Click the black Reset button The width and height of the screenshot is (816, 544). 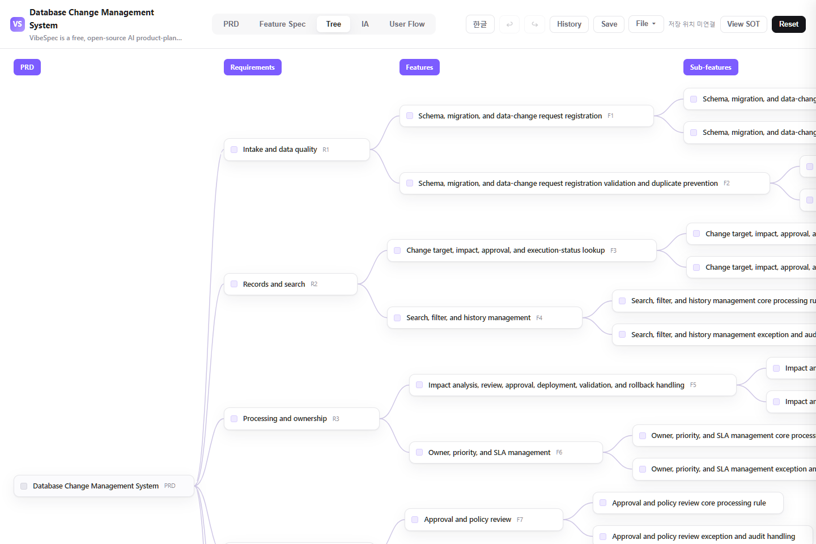coord(789,24)
